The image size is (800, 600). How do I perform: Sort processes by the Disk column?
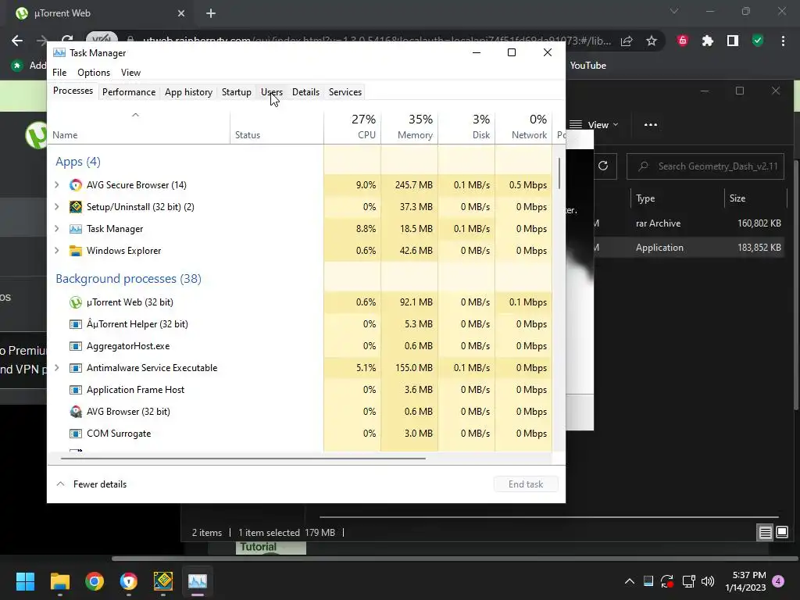point(467,127)
